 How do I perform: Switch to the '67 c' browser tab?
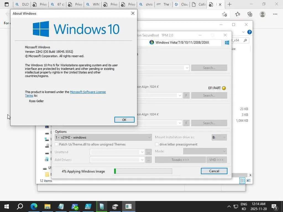pos(57,4)
